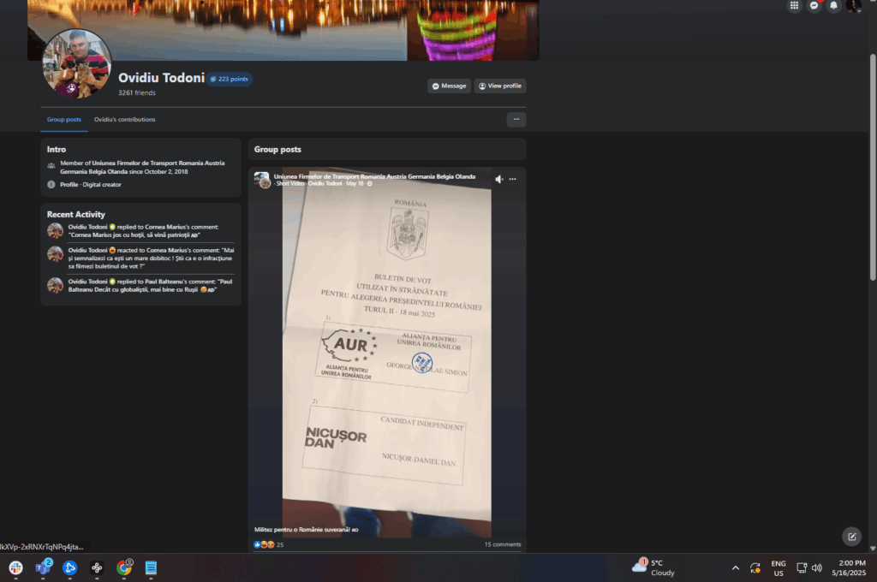877x582 pixels.
Task: Open the weather widget showing 5°C Cloudy
Action: pyautogui.click(x=653, y=567)
